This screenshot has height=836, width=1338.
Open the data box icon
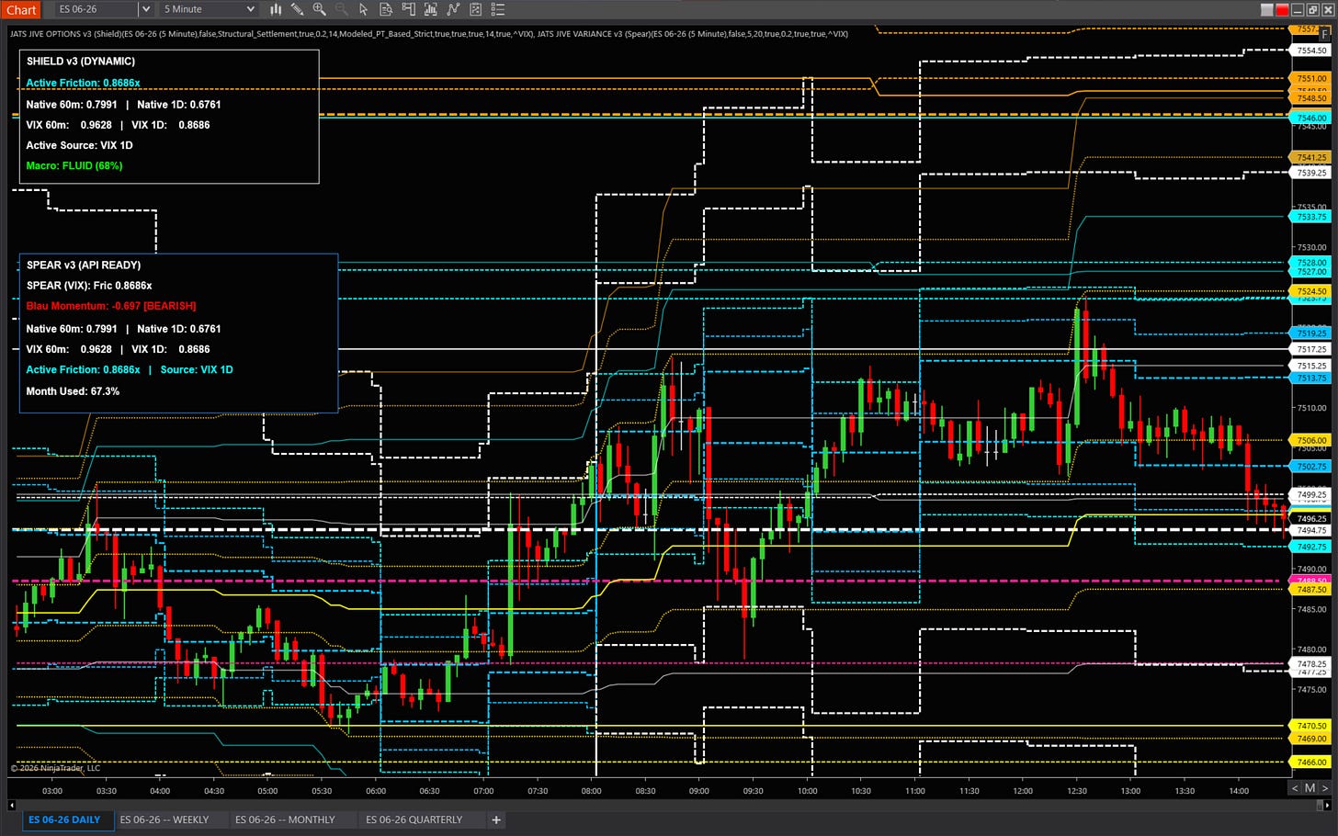click(x=386, y=9)
